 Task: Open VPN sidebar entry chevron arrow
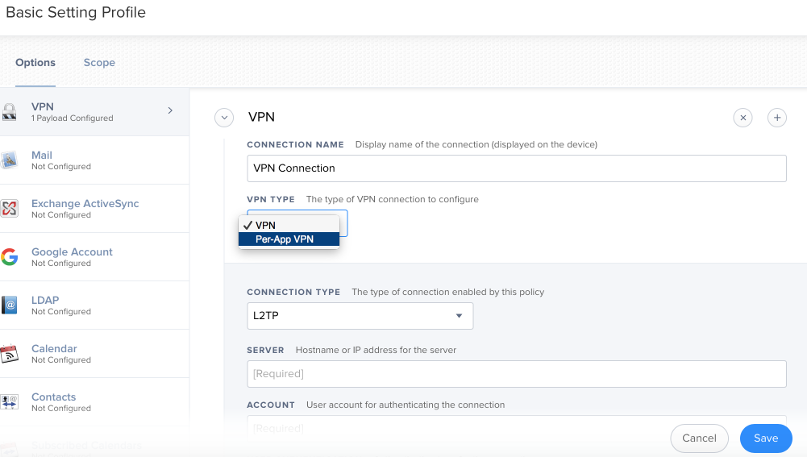[x=170, y=110]
